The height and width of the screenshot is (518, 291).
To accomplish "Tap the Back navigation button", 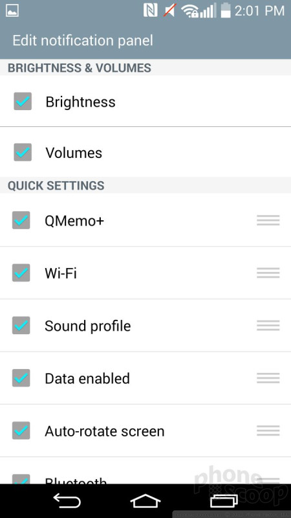I will [x=67, y=501].
